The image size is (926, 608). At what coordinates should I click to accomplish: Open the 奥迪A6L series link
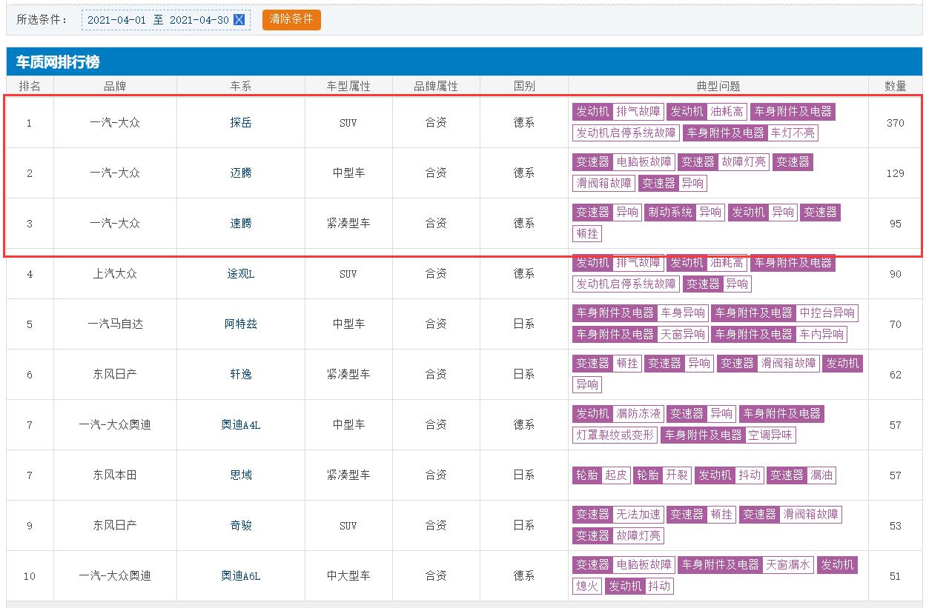point(241,576)
